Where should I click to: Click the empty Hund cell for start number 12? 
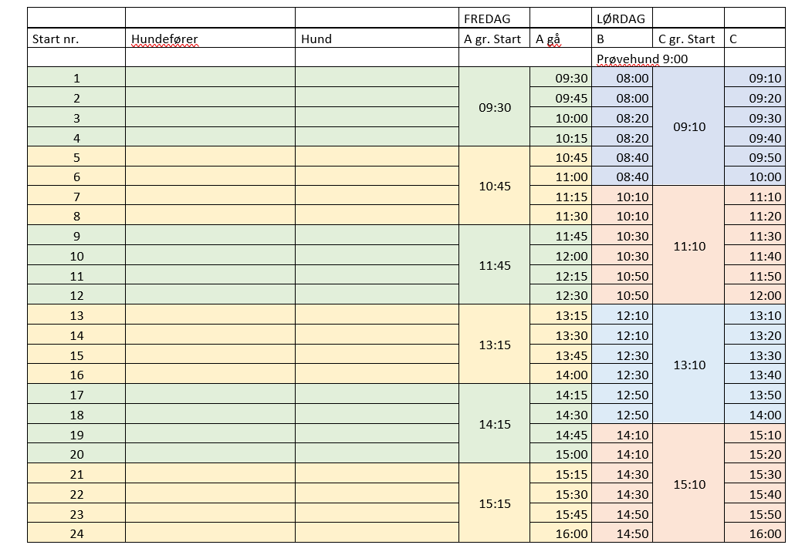377,295
